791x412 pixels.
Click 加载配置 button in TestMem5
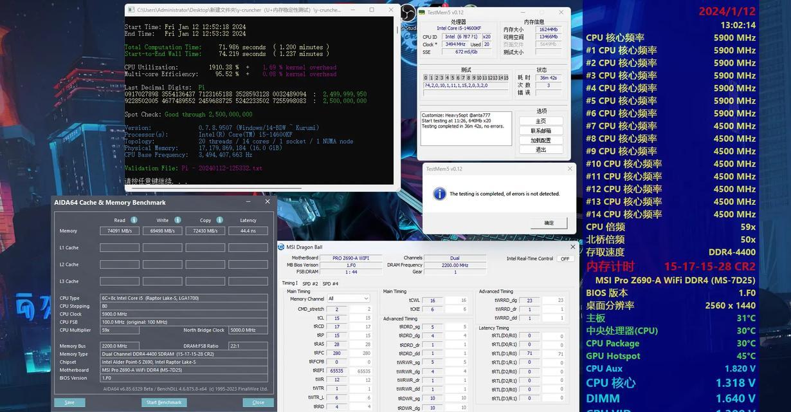coord(541,140)
